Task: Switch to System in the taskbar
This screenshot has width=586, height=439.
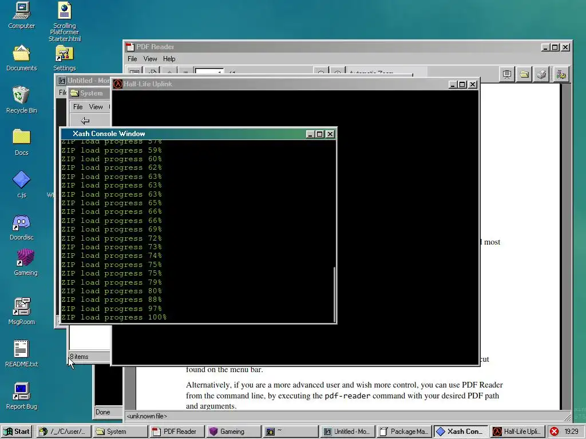Action: (120, 432)
